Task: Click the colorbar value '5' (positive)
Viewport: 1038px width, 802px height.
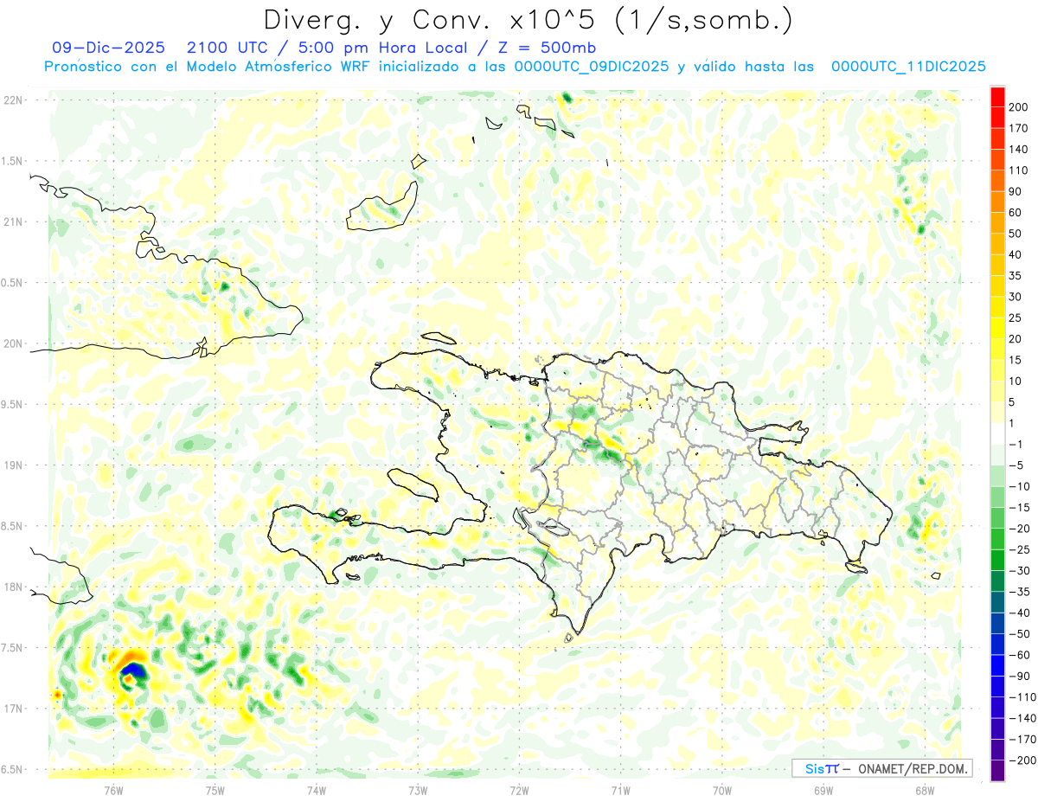Action: point(1013,402)
